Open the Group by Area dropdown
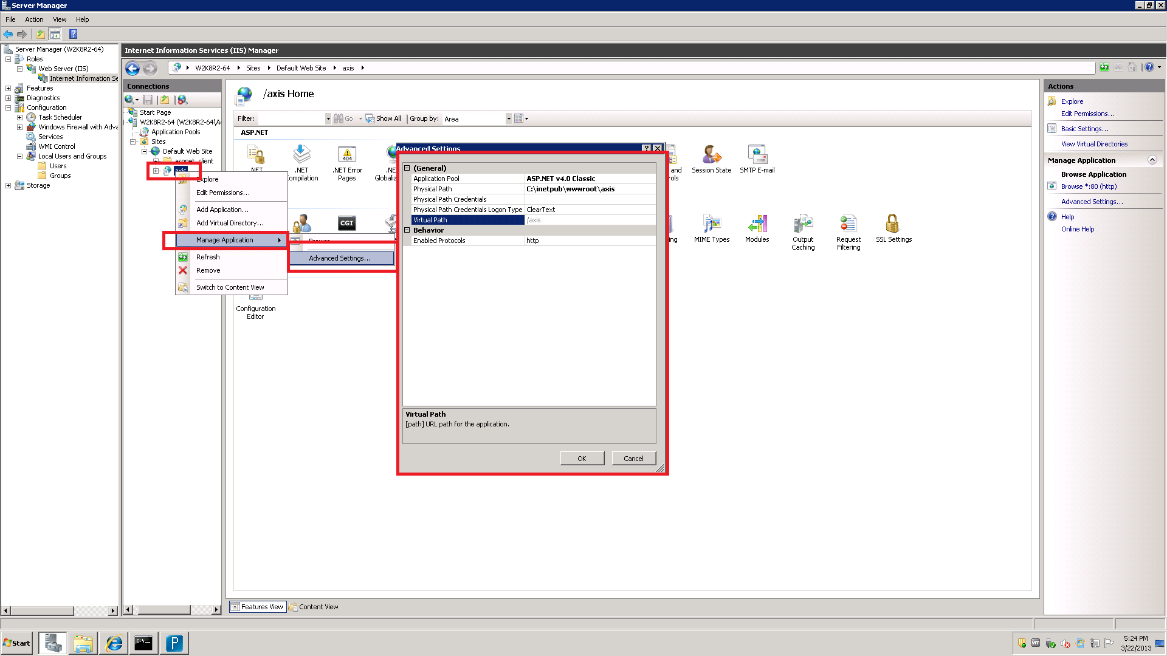Screen dimensions: 1167x656 pos(509,119)
